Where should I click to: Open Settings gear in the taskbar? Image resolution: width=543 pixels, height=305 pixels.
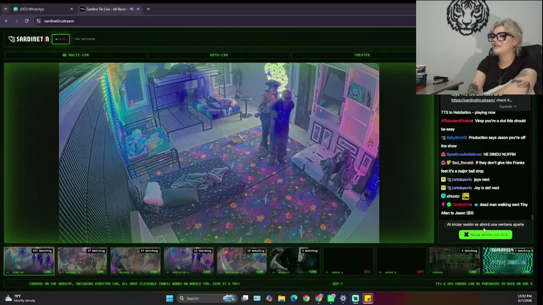click(x=343, y=298)
